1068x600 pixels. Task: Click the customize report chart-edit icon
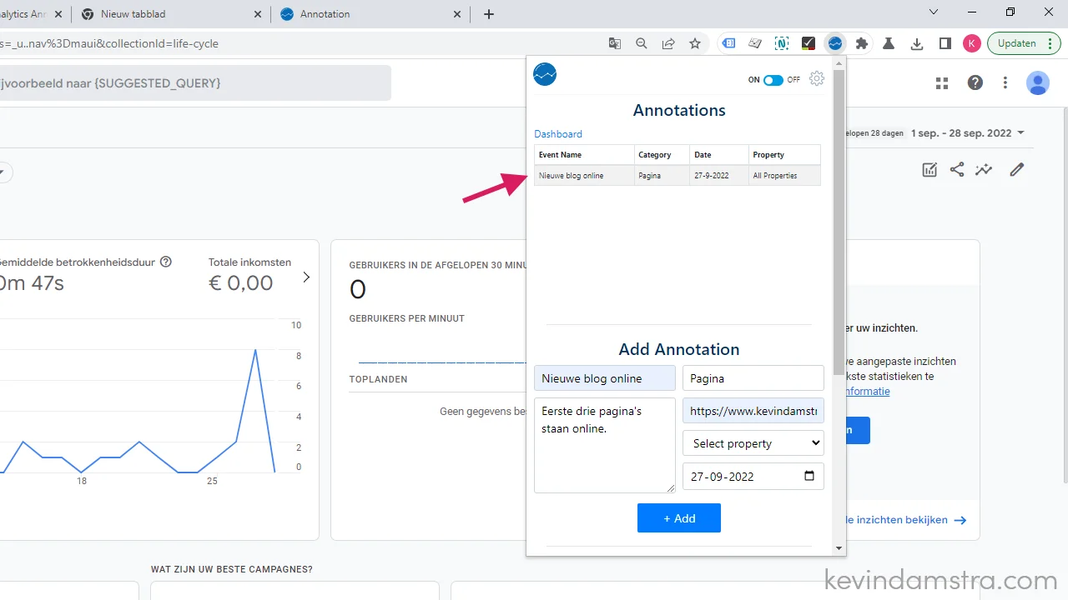click(x=929, y=170)
